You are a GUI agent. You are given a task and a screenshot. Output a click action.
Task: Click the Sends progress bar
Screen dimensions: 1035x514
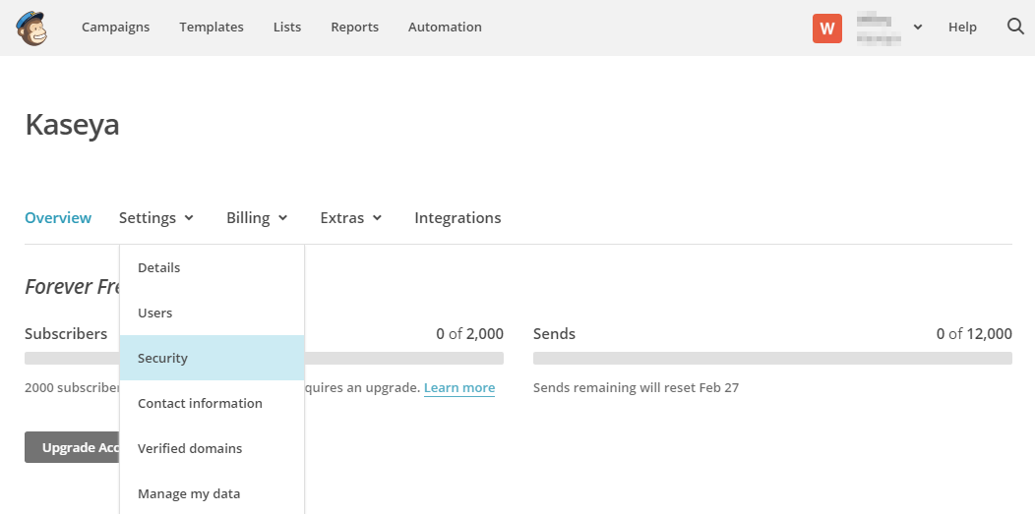[x=772, y=358]
